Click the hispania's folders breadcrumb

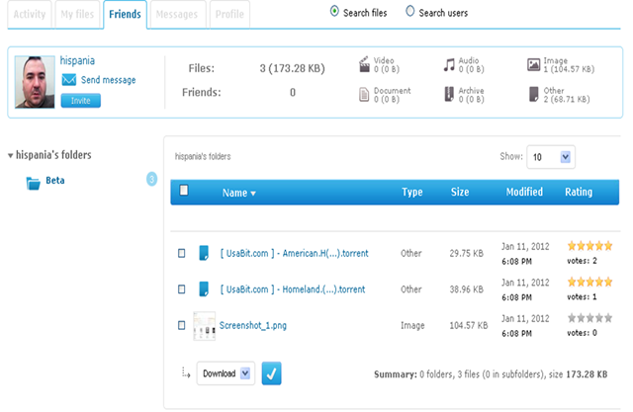(203, 156)
